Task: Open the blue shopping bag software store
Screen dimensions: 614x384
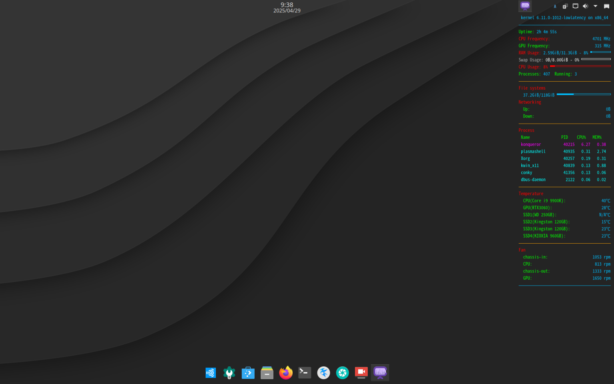Action: point(248,373)
